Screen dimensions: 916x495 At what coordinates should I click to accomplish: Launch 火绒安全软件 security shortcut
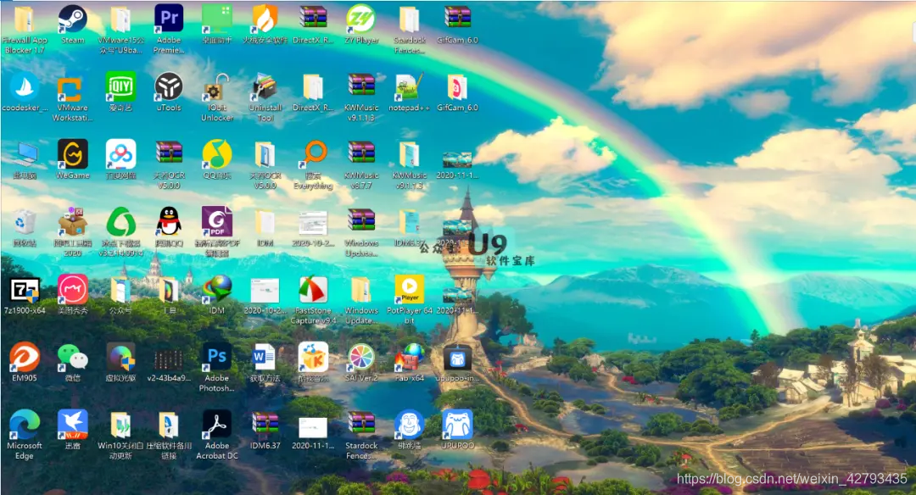coord(265,19)
